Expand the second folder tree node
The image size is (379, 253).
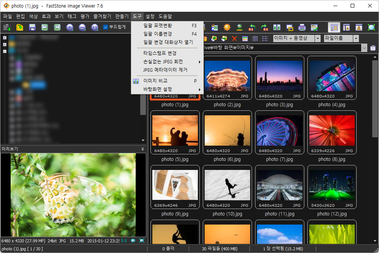tap(5, 44)
